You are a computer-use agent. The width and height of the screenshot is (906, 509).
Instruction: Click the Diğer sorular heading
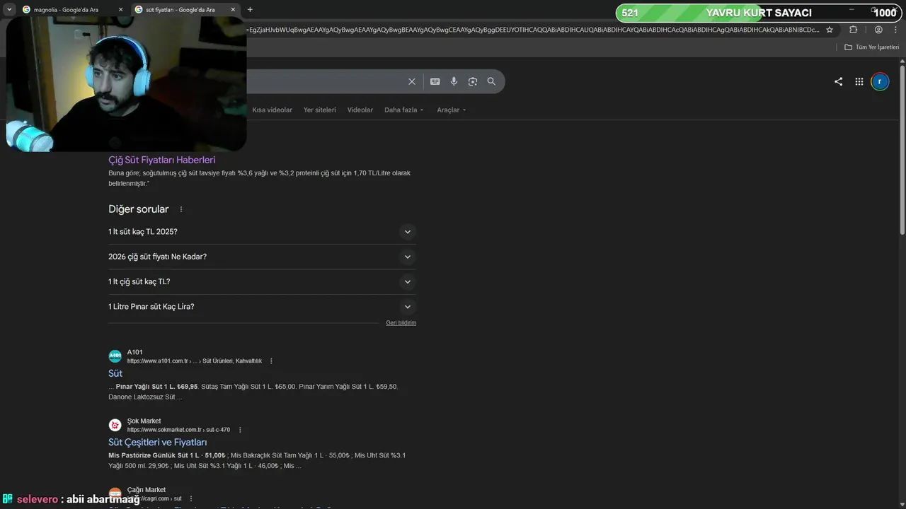139,209
